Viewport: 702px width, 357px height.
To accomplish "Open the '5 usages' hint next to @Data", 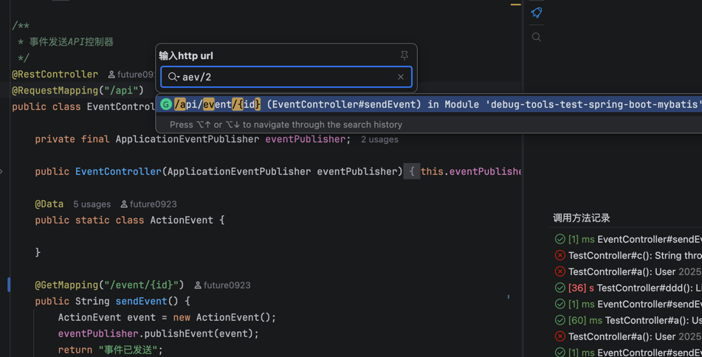I will tap(92, 204).
